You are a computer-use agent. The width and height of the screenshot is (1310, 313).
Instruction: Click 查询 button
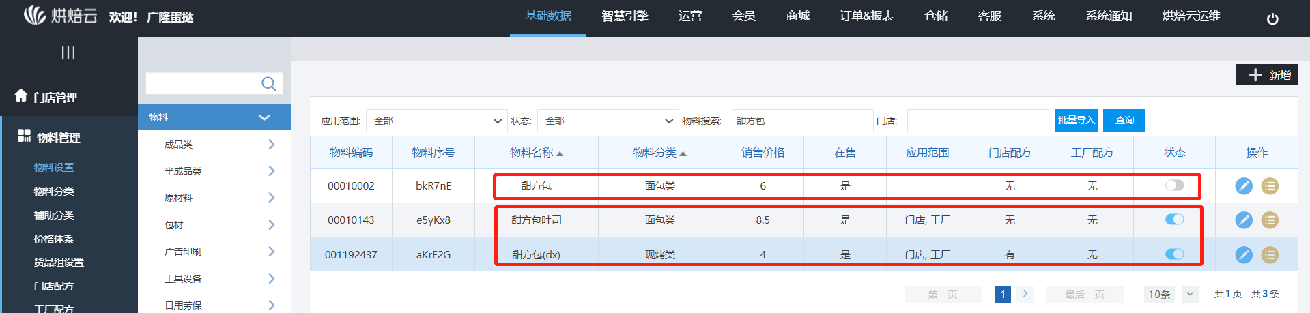[x=1124, y=121]
